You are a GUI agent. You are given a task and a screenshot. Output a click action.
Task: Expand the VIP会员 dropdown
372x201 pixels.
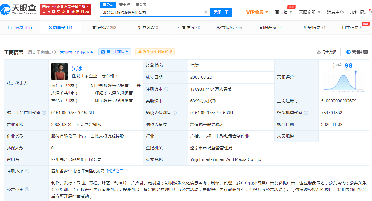[x=257, y=12]
